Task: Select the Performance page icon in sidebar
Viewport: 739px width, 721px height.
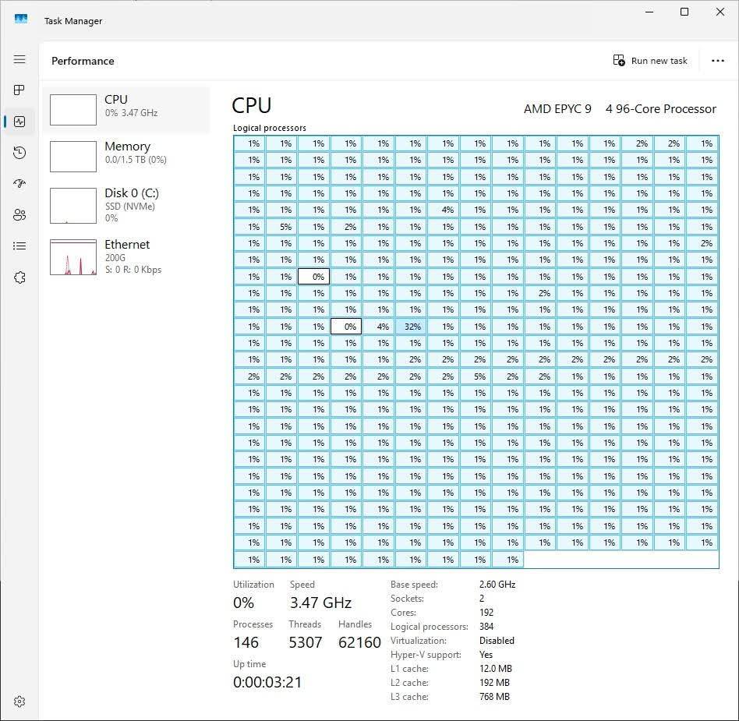Action: click(x=19, y=122)
